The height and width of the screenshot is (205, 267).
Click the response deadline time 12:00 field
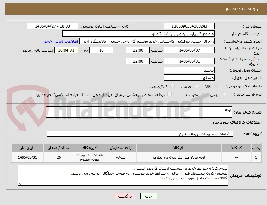coord(138,50)
